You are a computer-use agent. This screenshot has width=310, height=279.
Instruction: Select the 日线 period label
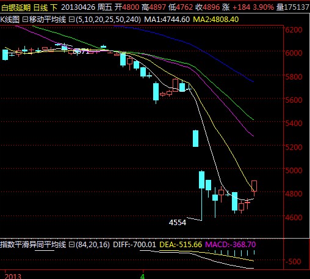tap(40, 7)
